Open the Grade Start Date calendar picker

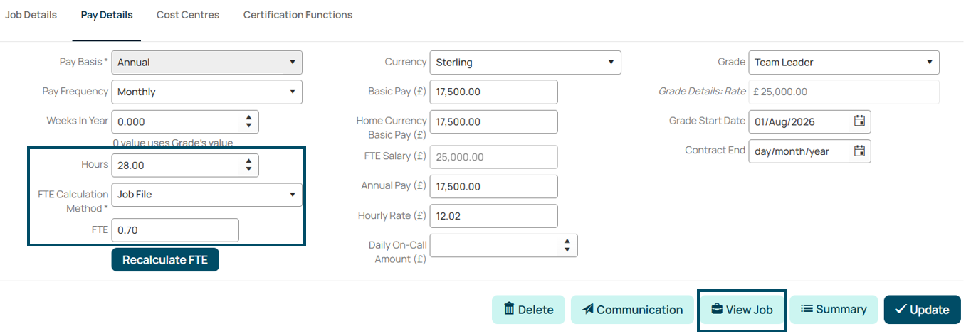(x=859, y=121)
